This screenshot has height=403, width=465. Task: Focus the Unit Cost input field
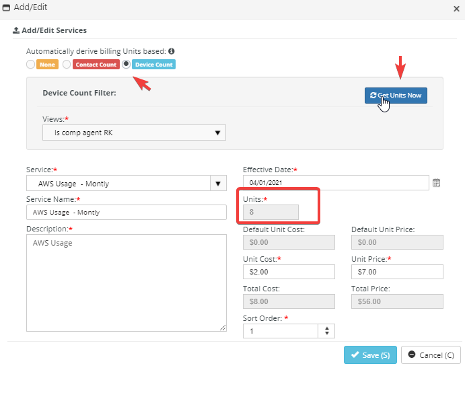(289, 272)
